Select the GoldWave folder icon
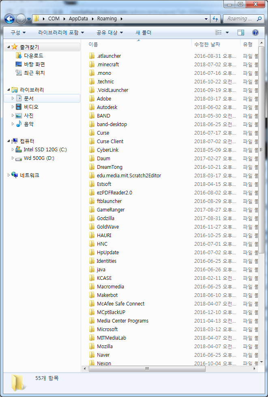 click(x=92, y=227)
